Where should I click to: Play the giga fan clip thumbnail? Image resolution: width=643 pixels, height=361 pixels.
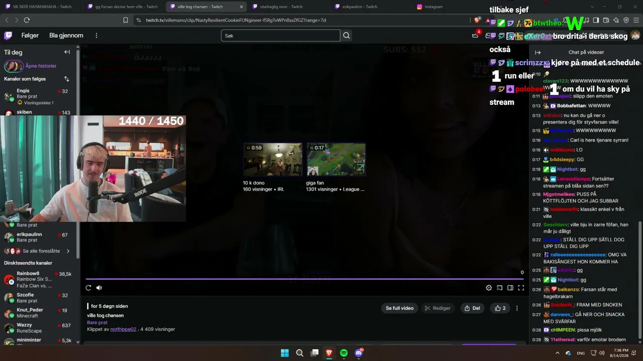tap(336, 159)
